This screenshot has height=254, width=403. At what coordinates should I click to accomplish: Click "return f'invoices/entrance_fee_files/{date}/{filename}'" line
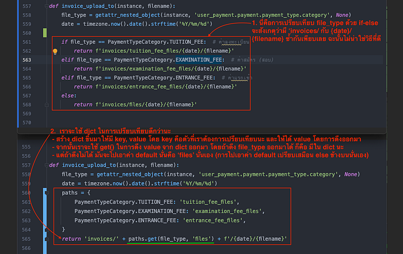tap(155, 87)
